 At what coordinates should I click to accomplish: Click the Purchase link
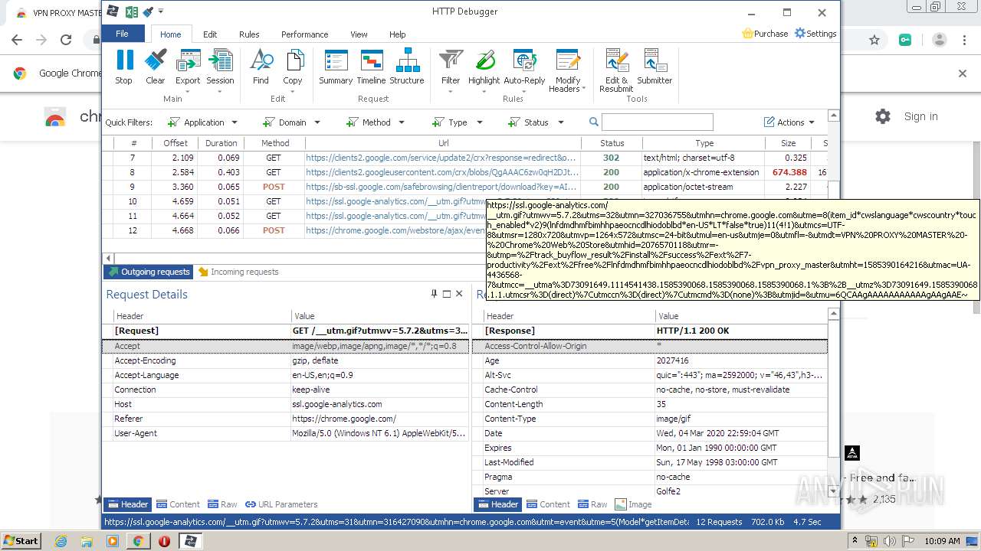pos(765,34)
